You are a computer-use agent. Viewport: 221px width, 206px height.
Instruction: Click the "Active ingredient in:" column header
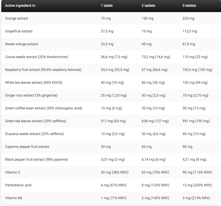tap(20, 6)
